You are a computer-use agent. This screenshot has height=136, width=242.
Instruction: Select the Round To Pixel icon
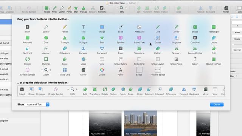point(214,59)
